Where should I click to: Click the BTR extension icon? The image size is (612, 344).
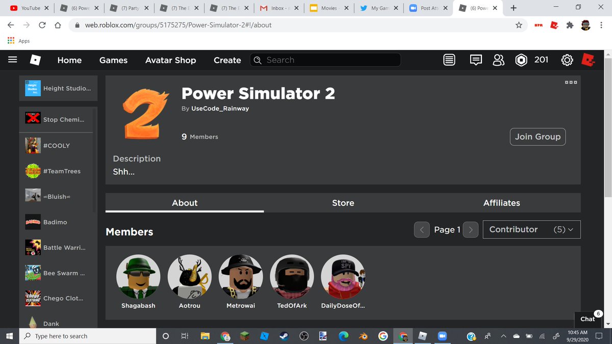[x=538, y=25]
